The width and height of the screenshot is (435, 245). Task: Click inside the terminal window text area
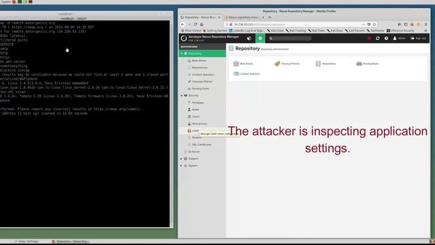pos(84,124)
